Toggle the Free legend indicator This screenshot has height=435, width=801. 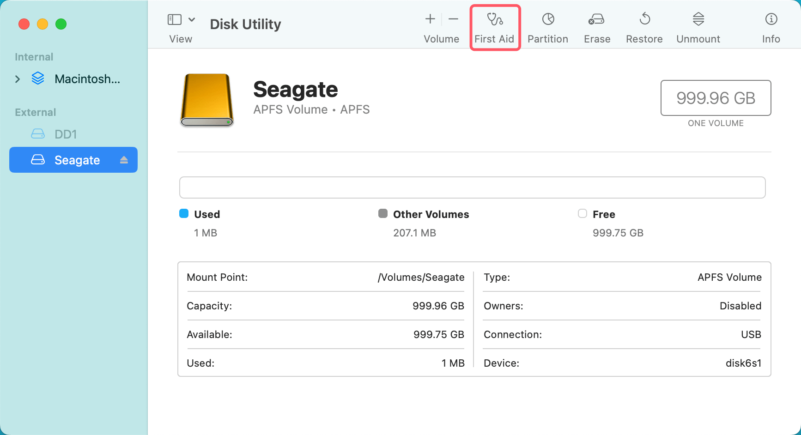(583, 213)
